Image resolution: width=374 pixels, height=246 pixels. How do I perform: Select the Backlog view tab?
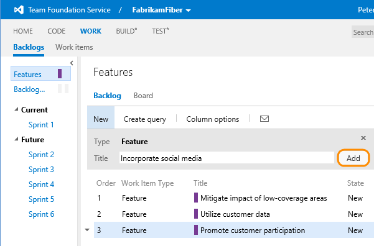click(x=107, y=96)
